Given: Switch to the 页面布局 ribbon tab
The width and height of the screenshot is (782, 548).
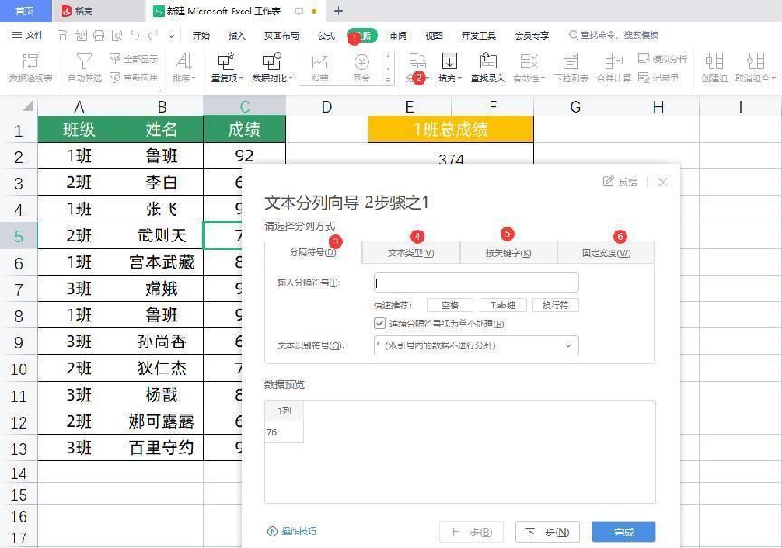Looking at the screenshot, I should tap(281, 35).
